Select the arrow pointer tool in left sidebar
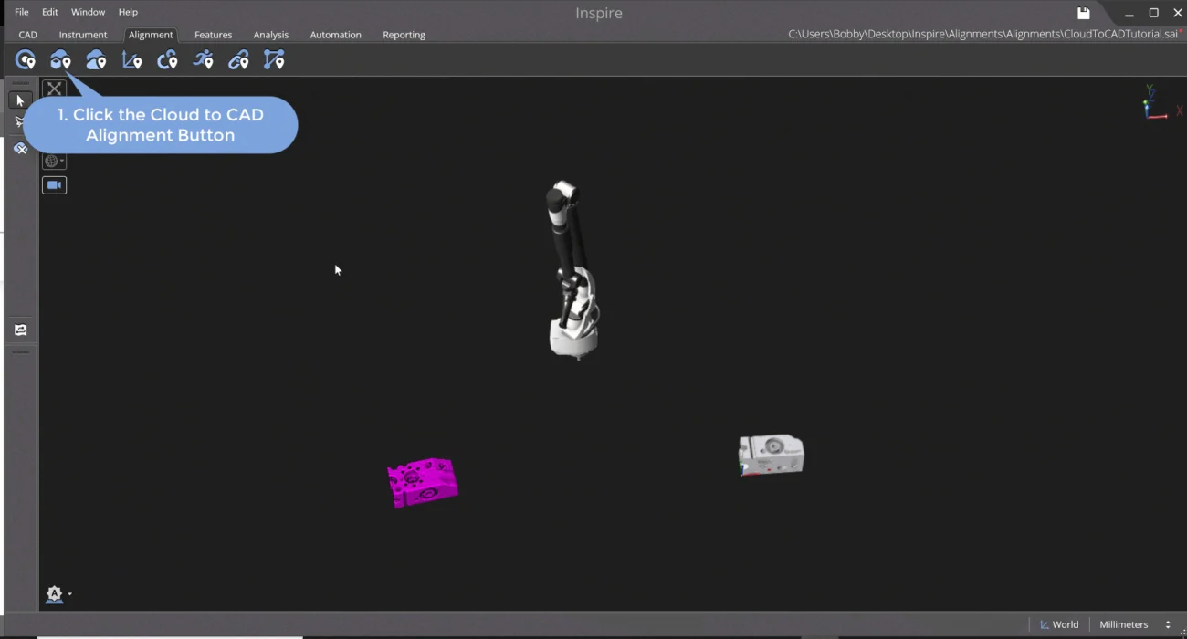The image size is (1187, 639). (20, 100)
